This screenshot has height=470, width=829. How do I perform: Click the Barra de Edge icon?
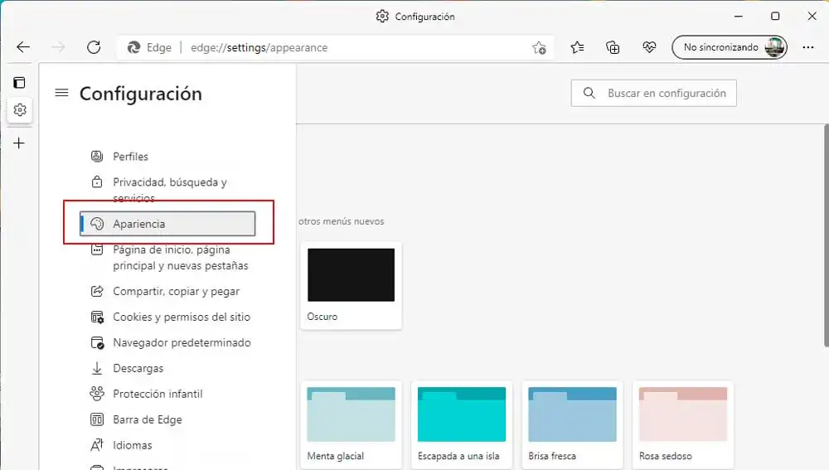click(x=97, y=419)
